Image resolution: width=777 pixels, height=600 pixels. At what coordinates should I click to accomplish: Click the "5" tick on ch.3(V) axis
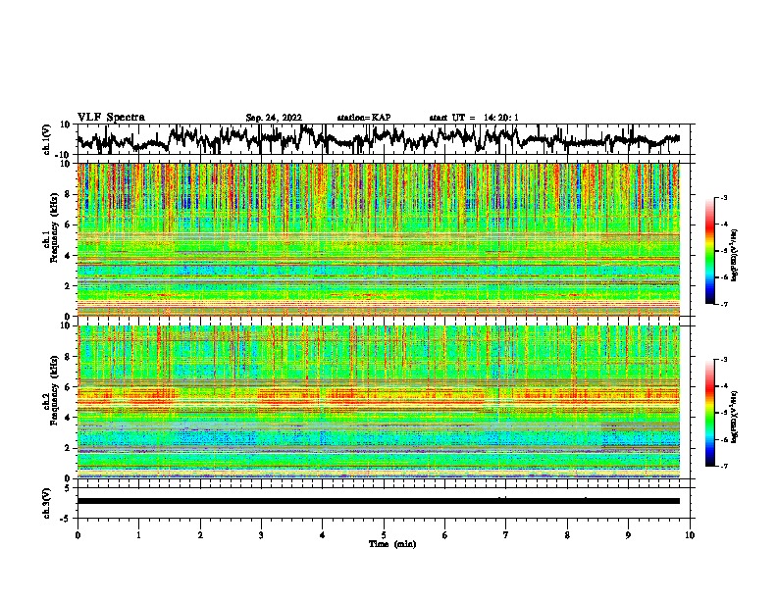(x=68, y=488)
